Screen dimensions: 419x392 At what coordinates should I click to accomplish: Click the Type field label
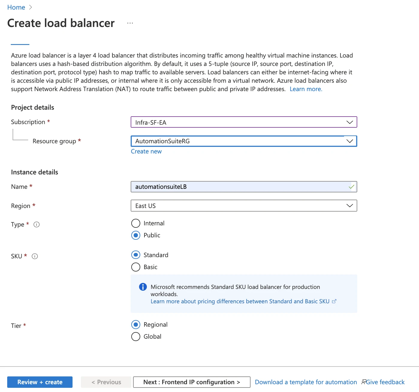(18, 224)
